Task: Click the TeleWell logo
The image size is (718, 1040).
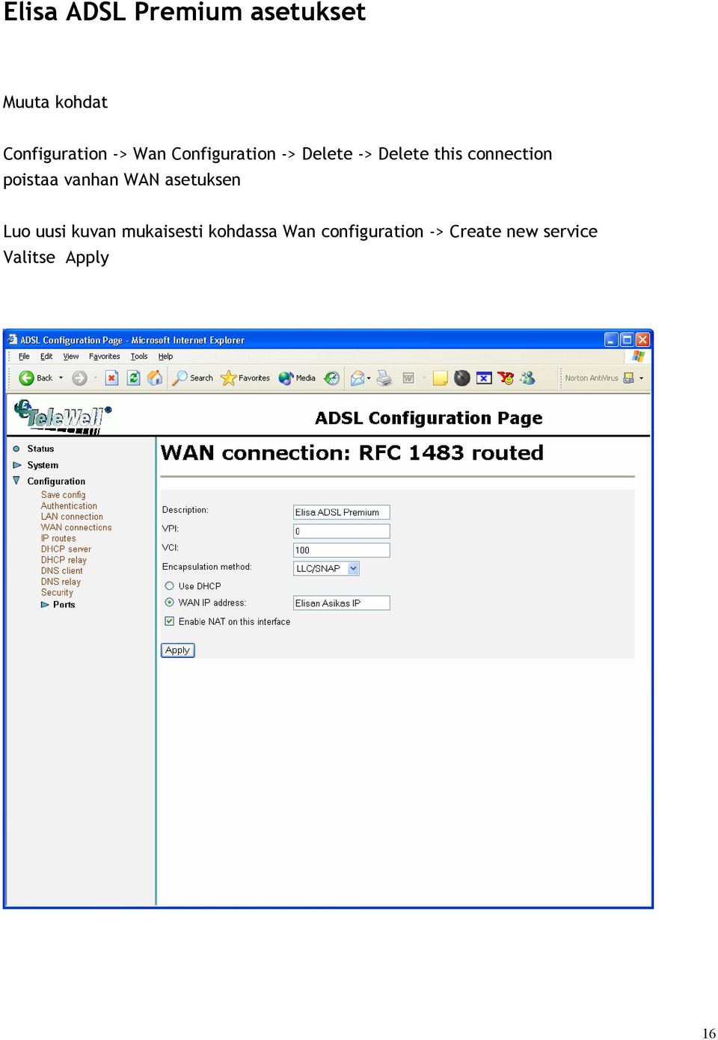Action: pyautogui.click(x=63, y=416)
